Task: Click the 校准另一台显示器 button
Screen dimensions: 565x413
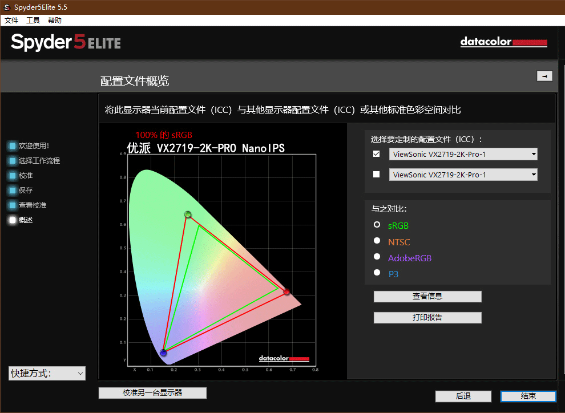Action: [x=152, y=393]
